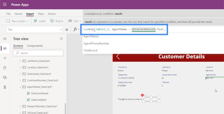
Task: Select PassportNumber_DataCard1 tree item
Action: click(x=42, y=106)
